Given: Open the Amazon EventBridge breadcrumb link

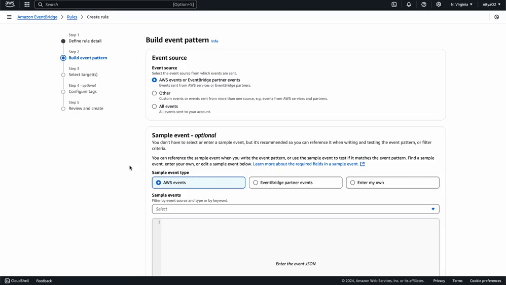Looking at the screenshot, I should [38, 17].
